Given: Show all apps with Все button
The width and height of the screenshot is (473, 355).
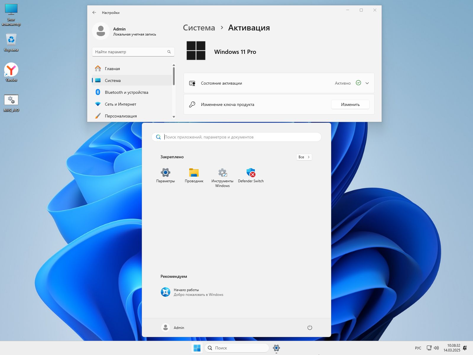Looking at the screenshot, I should 304,157.
